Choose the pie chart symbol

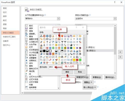pos(41,54)
